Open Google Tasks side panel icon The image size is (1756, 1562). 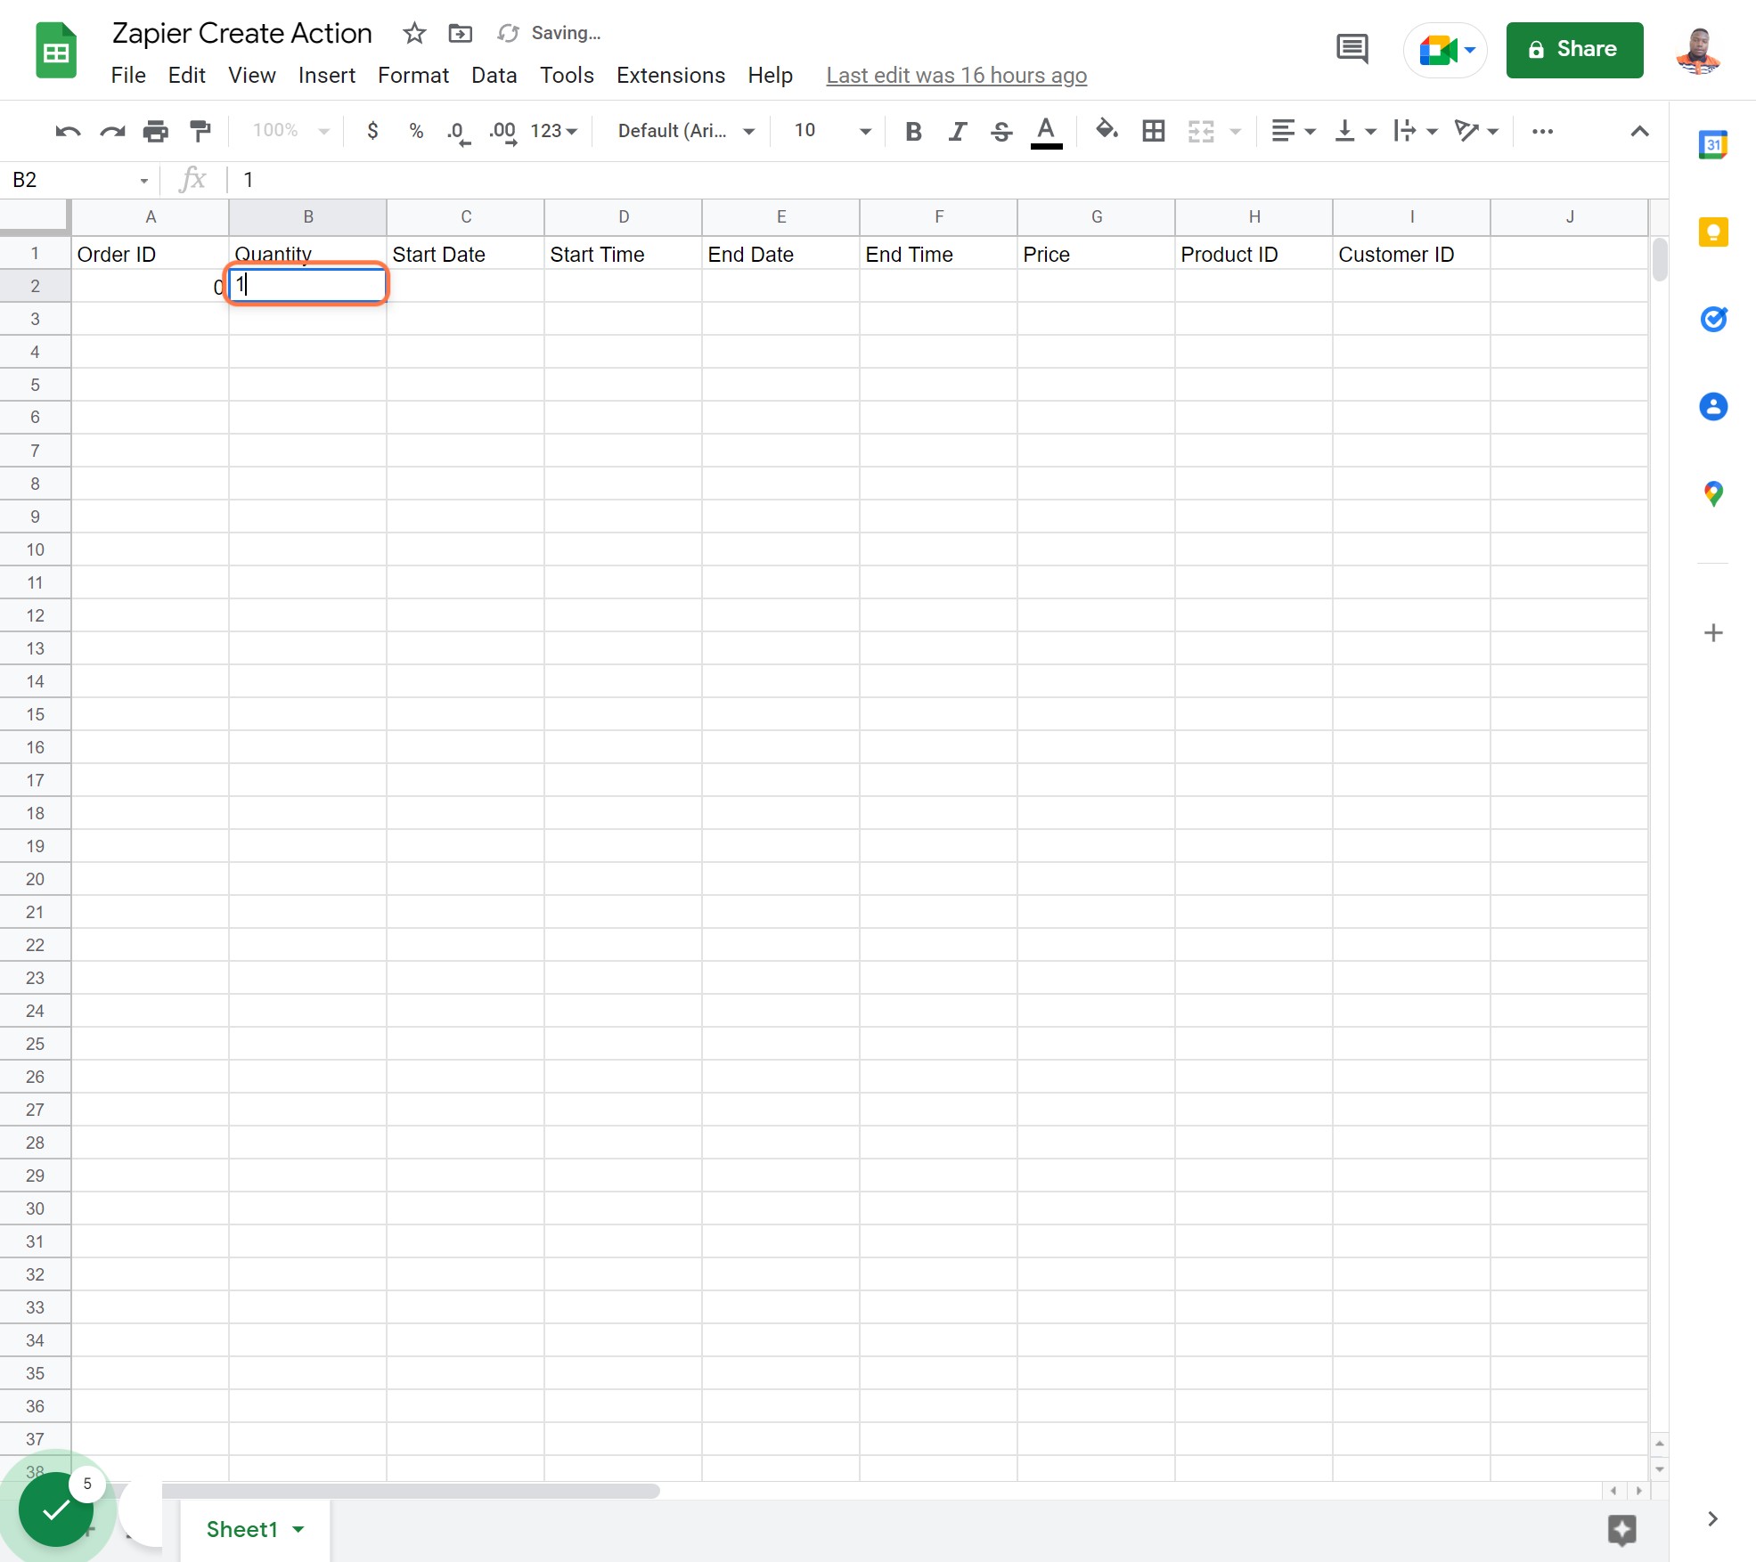[1712, 319]
